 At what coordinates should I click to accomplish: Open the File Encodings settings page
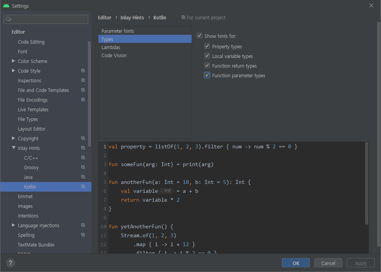[x=33, y=100]
